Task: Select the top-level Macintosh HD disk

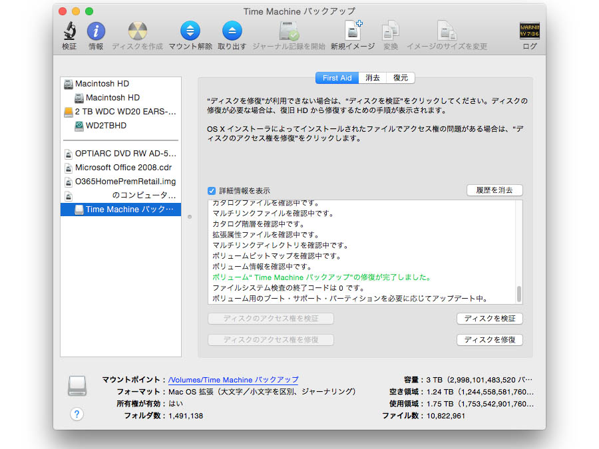Action: [x=120, y=84]
